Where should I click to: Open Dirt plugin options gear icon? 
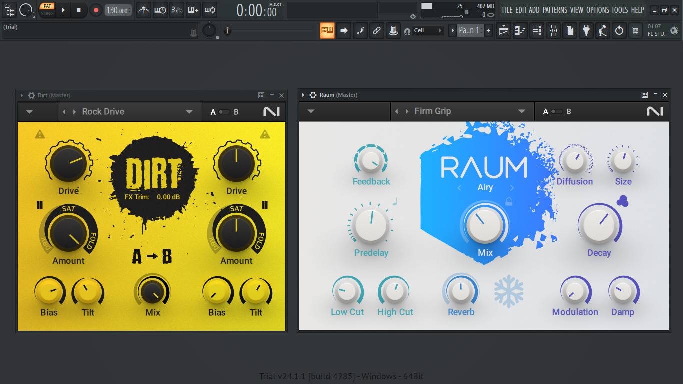(x=31, y=95)
